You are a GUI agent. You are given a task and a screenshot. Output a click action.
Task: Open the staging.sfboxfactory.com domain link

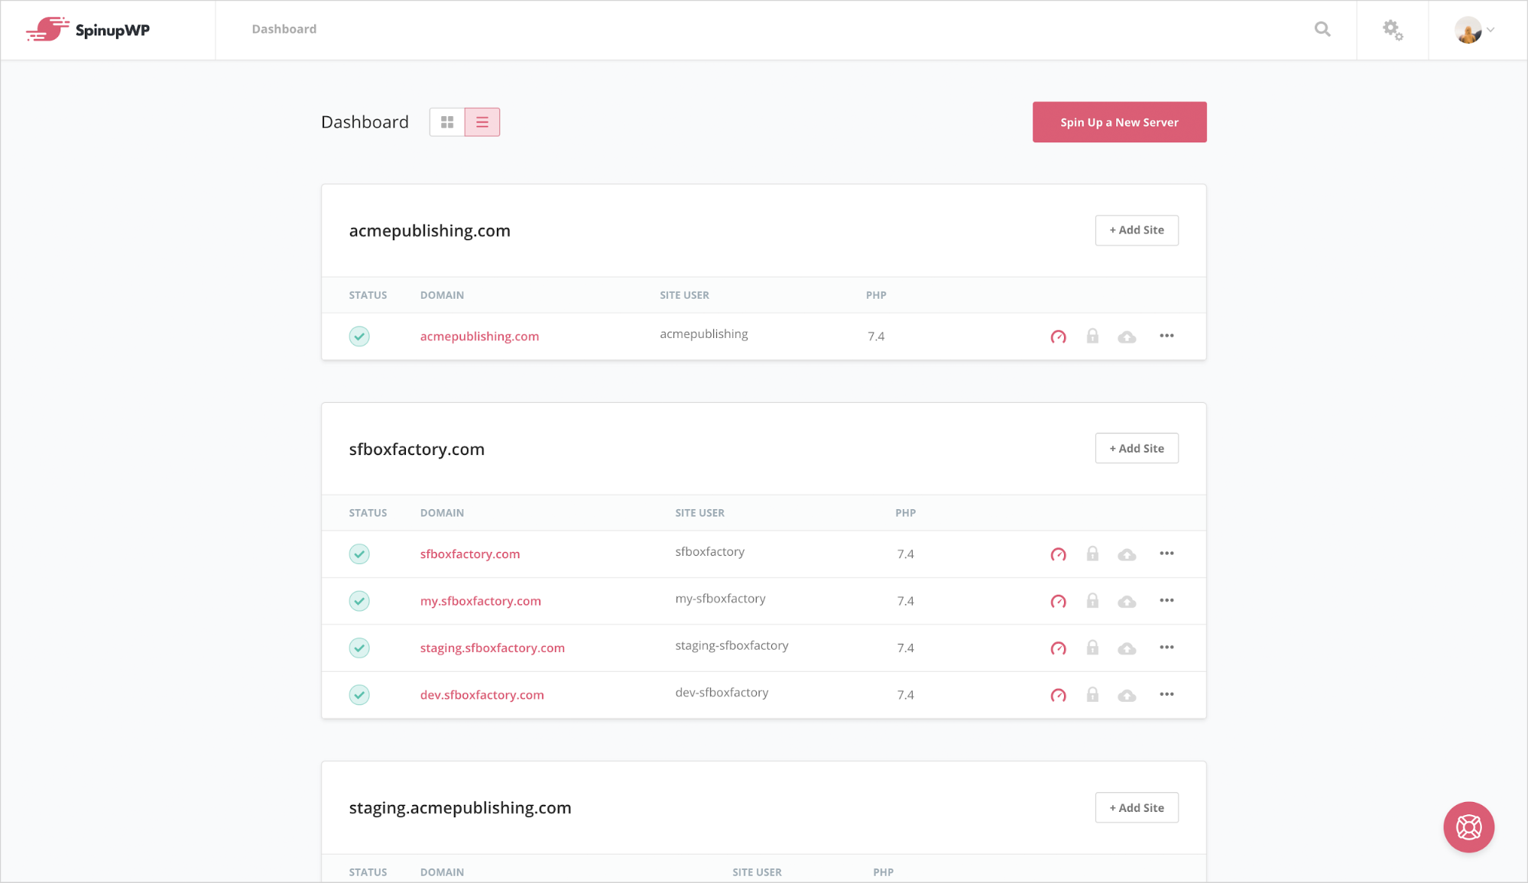pyautogui.click(x=492, y=648)
